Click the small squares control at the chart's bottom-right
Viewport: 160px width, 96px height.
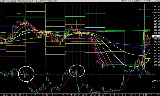coord(158,94)
